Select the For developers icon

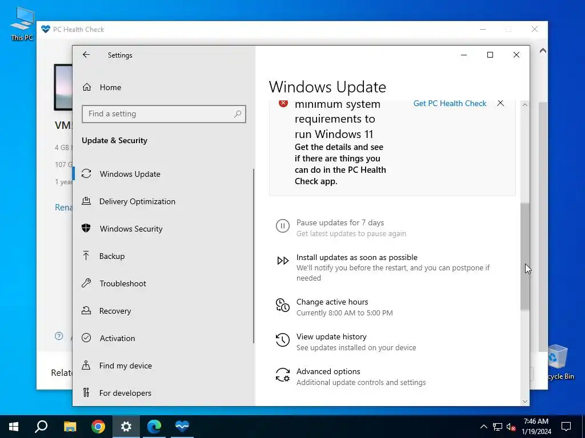click(86, 392)
